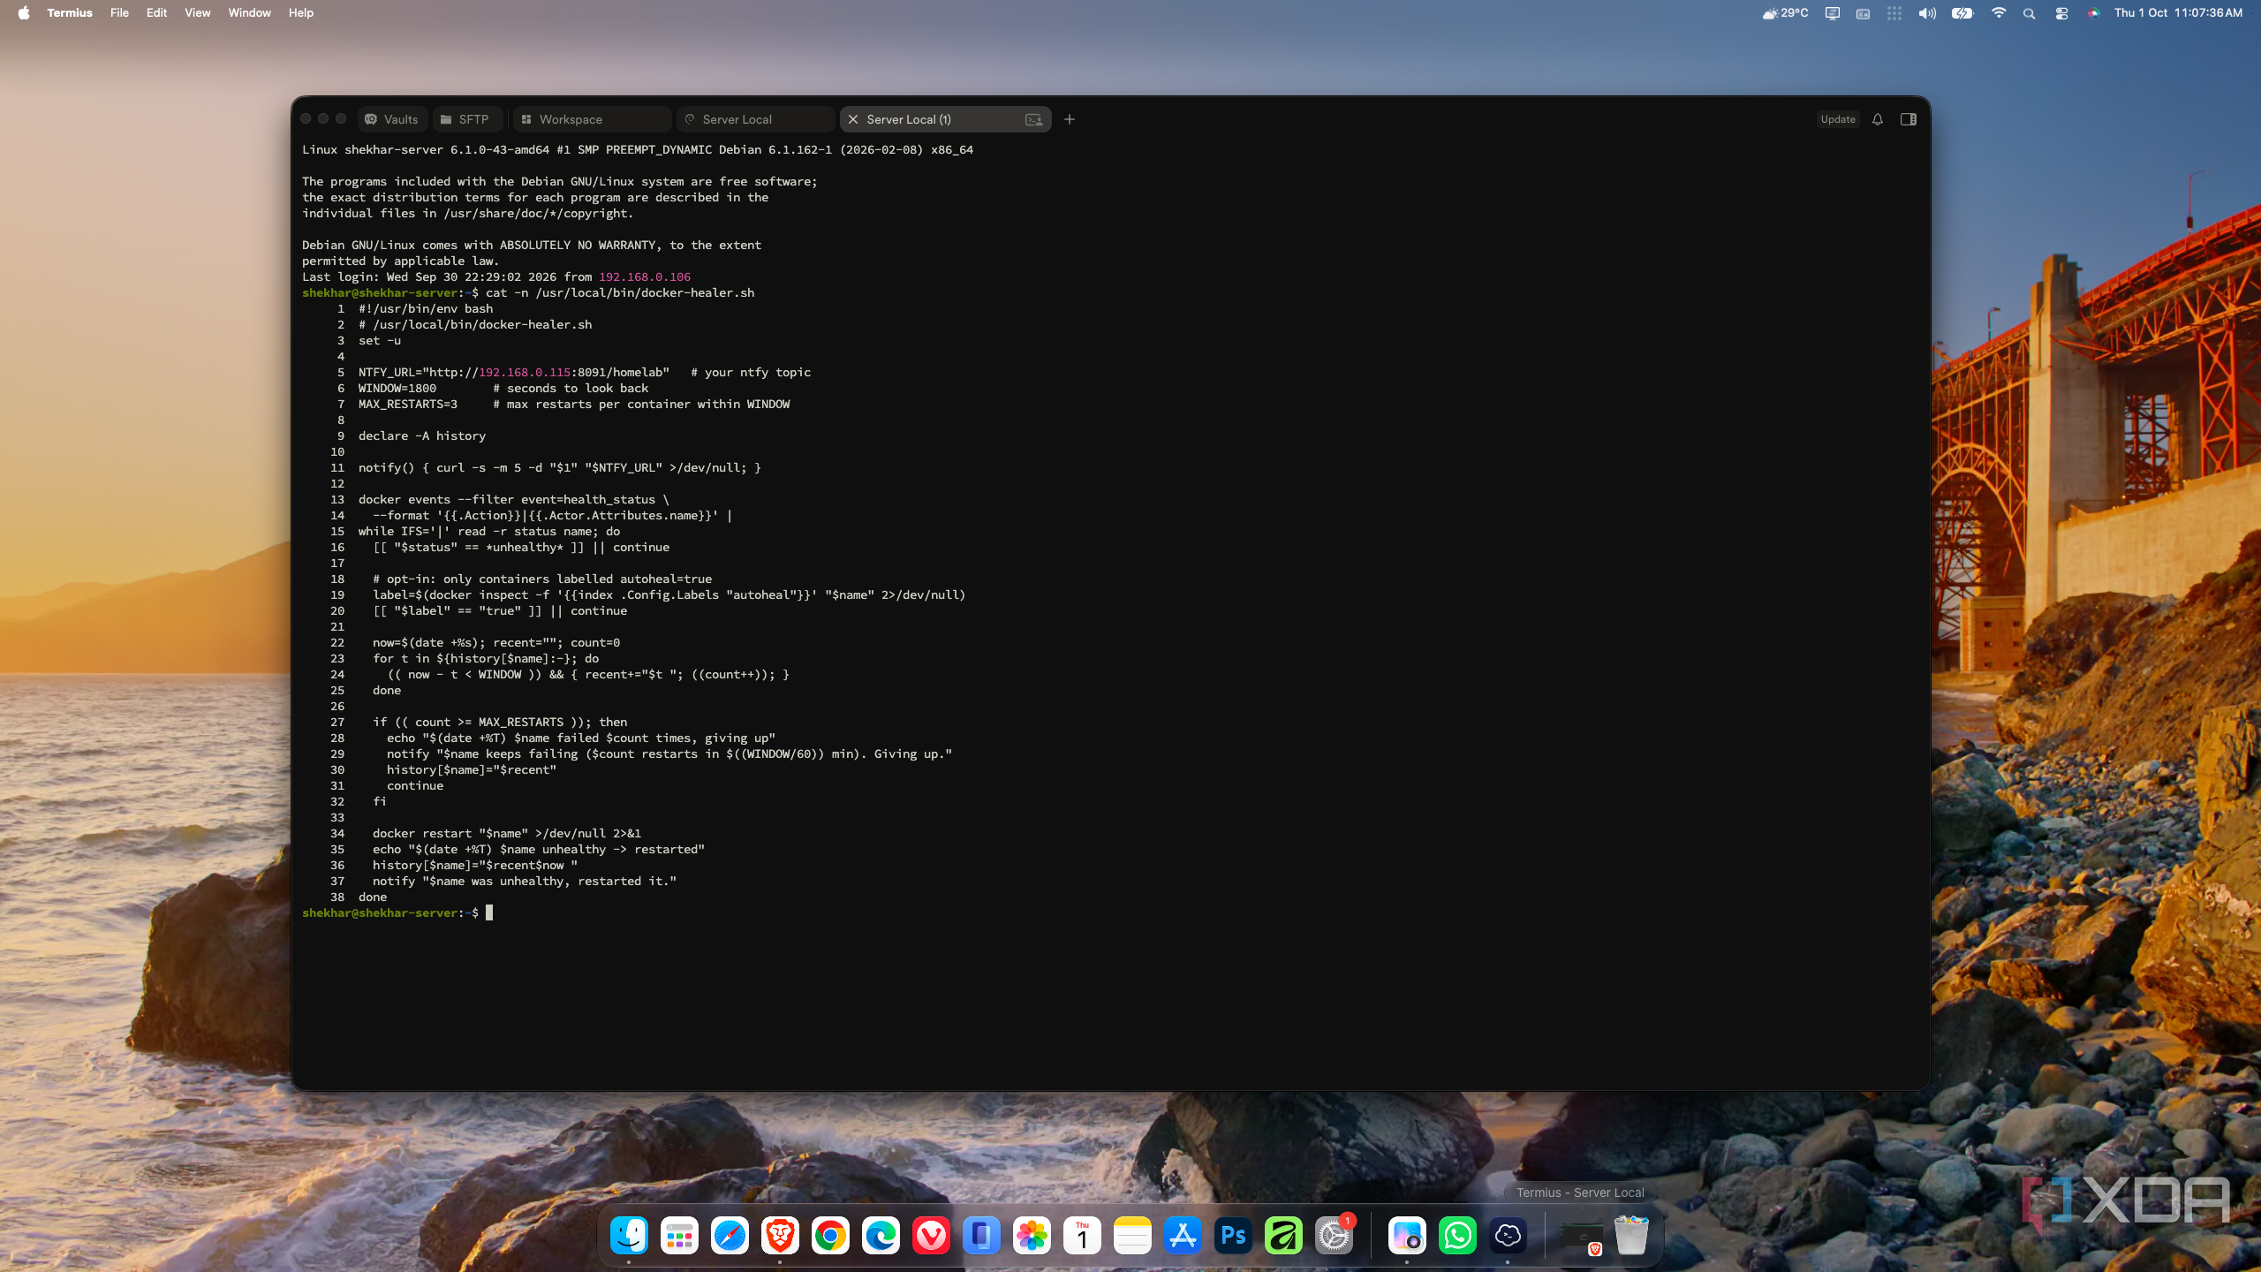The image size is (2261, 1272).
Task: Add a new tab with plus icon
Action: (1070, 119)
